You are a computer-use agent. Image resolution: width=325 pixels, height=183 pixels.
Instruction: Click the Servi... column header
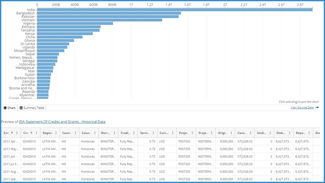(x=147, y=133)
